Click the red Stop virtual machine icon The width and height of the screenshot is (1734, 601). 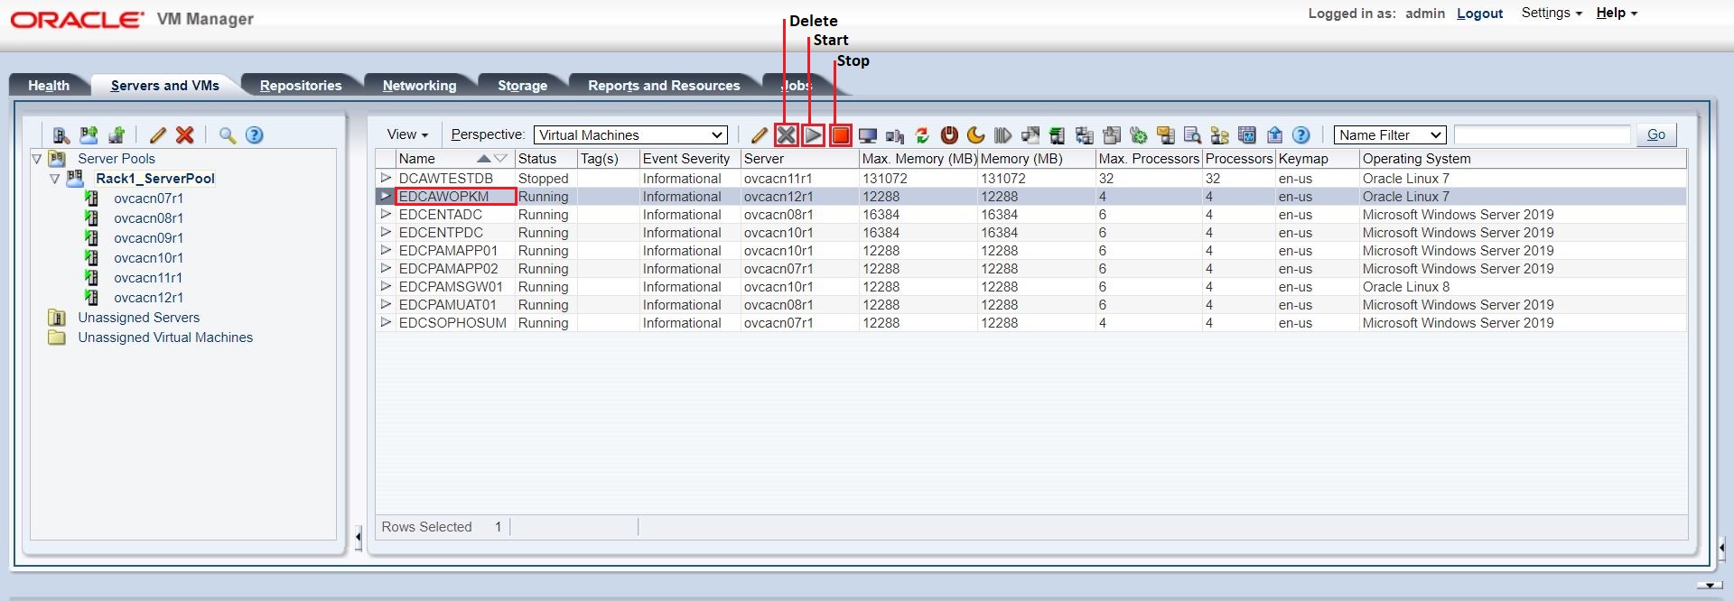tap(841, 135)
